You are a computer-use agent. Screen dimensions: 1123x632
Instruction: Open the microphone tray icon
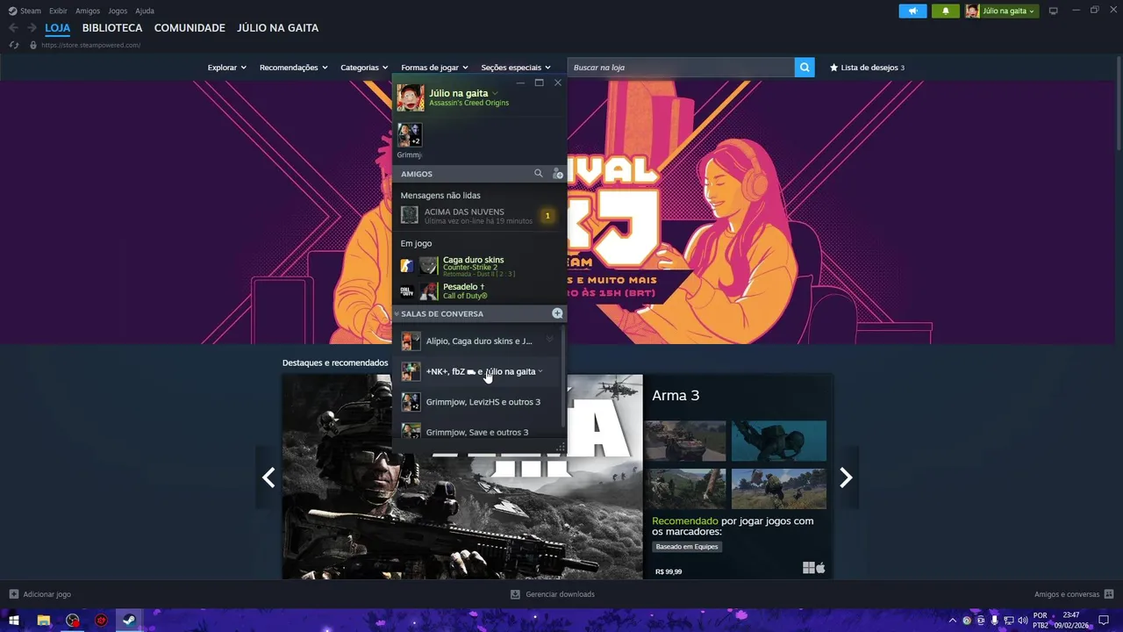point(995,621)
